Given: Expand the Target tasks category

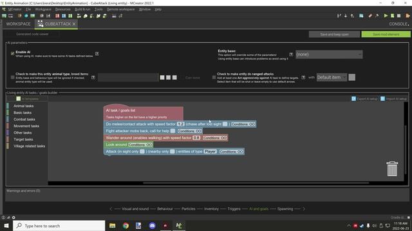Looking at the screenshot, I should tap(23, 139).
